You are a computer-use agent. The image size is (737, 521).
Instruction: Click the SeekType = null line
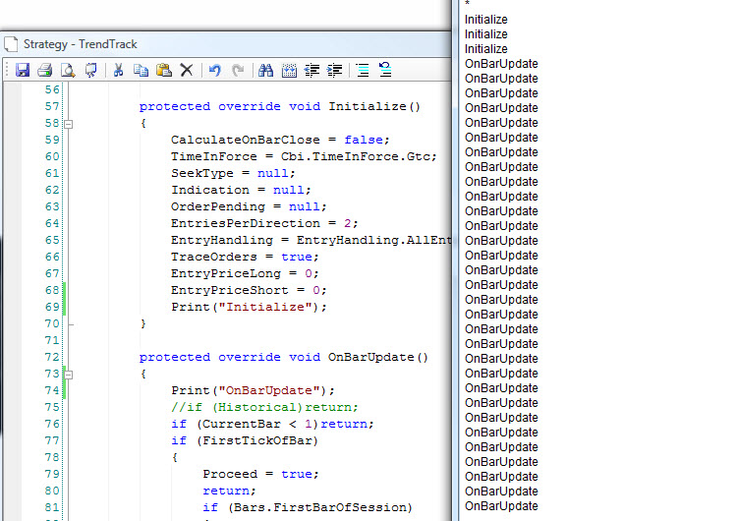click(x=233, y=173)
